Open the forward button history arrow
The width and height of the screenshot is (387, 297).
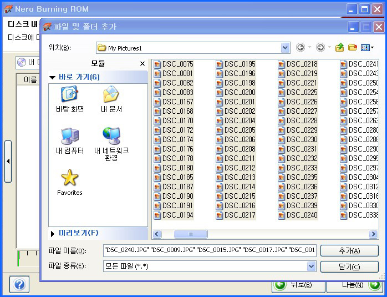pos(329,47)
